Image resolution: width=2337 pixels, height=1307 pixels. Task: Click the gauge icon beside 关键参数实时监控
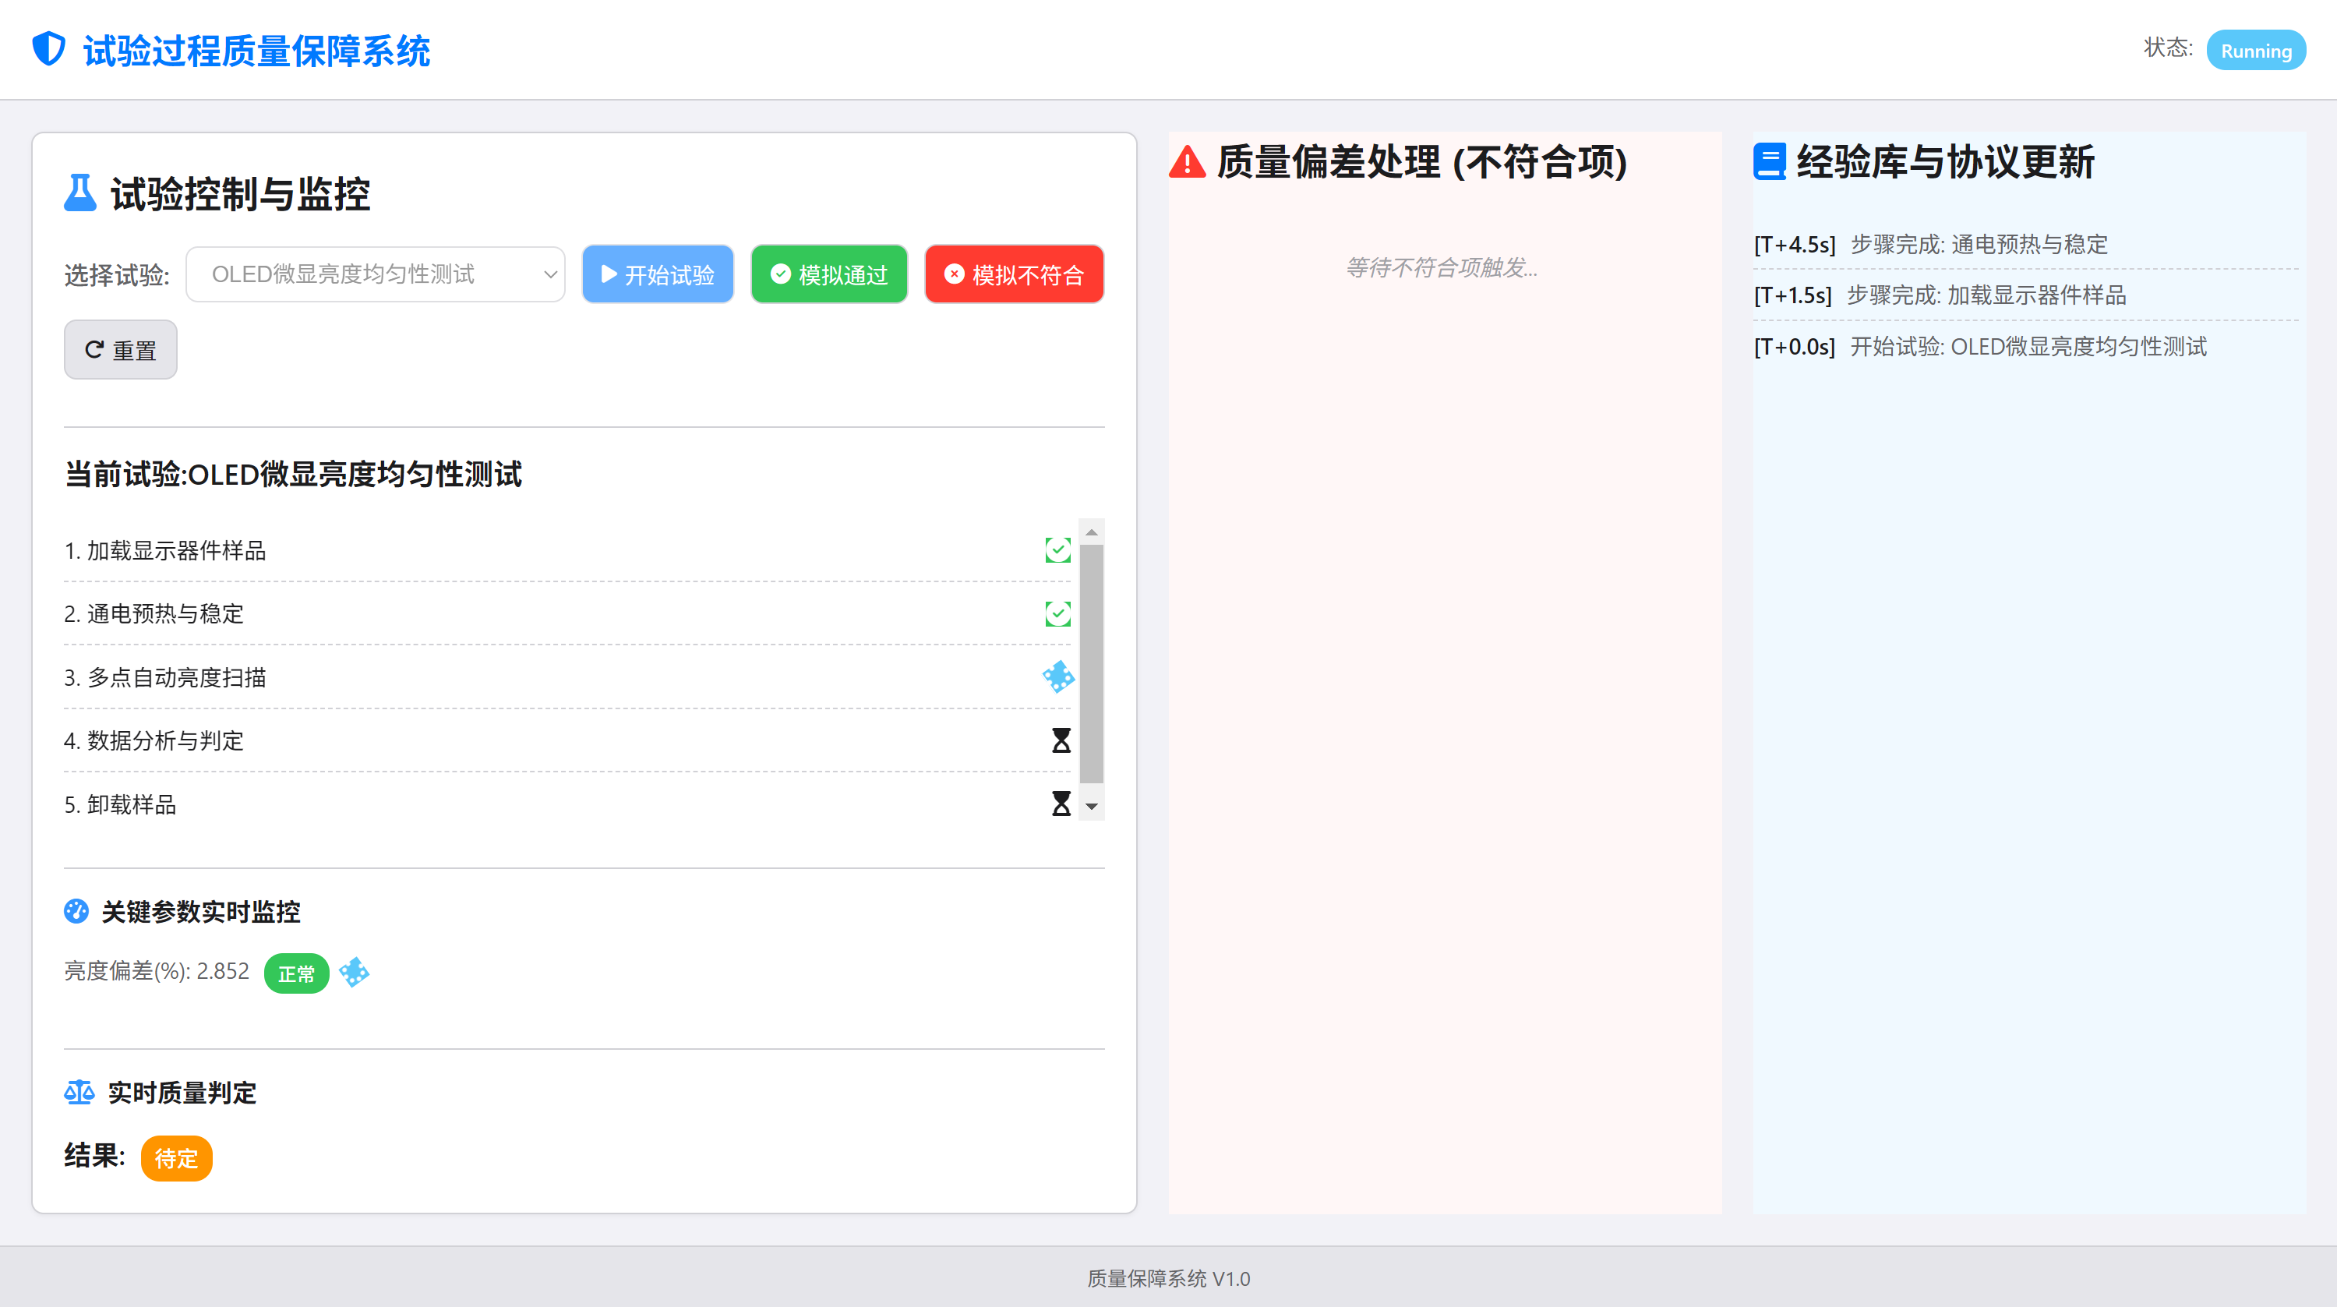click(x=76, y=911)
